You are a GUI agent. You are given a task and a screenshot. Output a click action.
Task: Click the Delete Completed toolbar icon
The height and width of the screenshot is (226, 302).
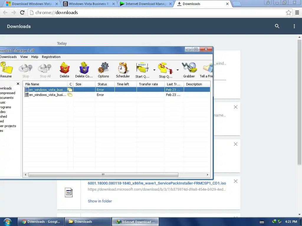point(84,70)
